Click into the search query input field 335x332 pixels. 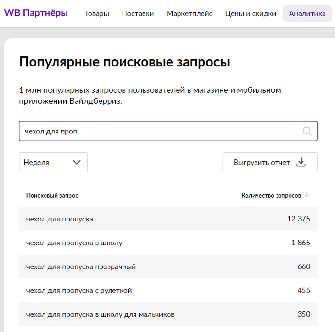point(158,131)
